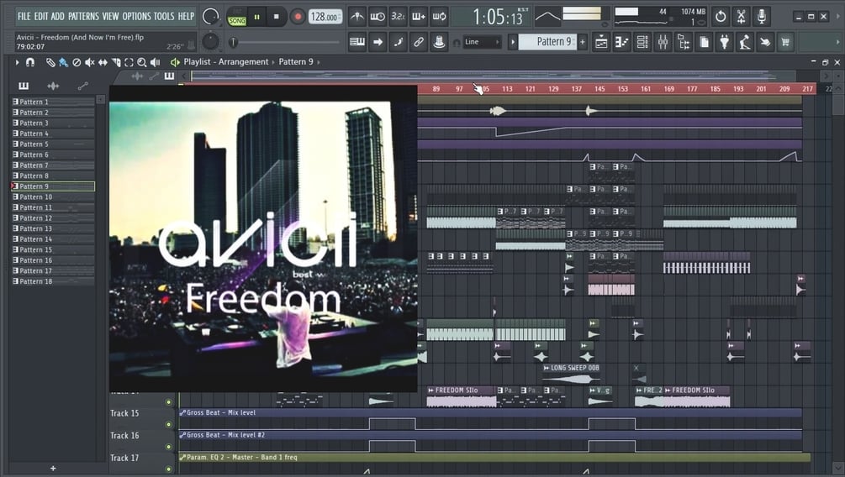This screenshot has width=845, height=477.
Task: Click the link chain icon
Action: [418, 41]
